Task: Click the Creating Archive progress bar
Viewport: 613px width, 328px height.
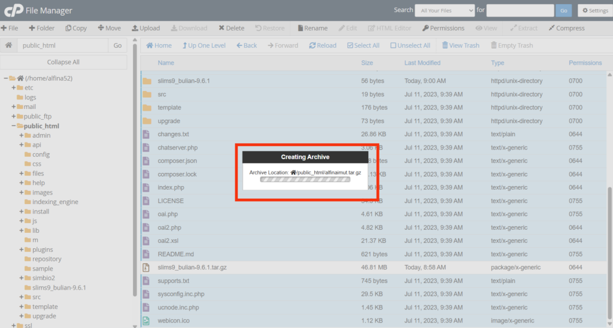Action: tap(305, 180)
